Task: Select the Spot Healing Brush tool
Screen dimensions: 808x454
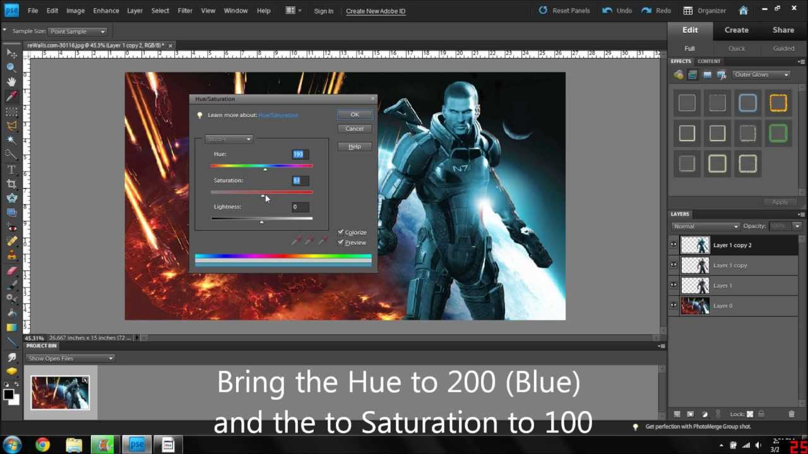Action: [x=11, y=241]
